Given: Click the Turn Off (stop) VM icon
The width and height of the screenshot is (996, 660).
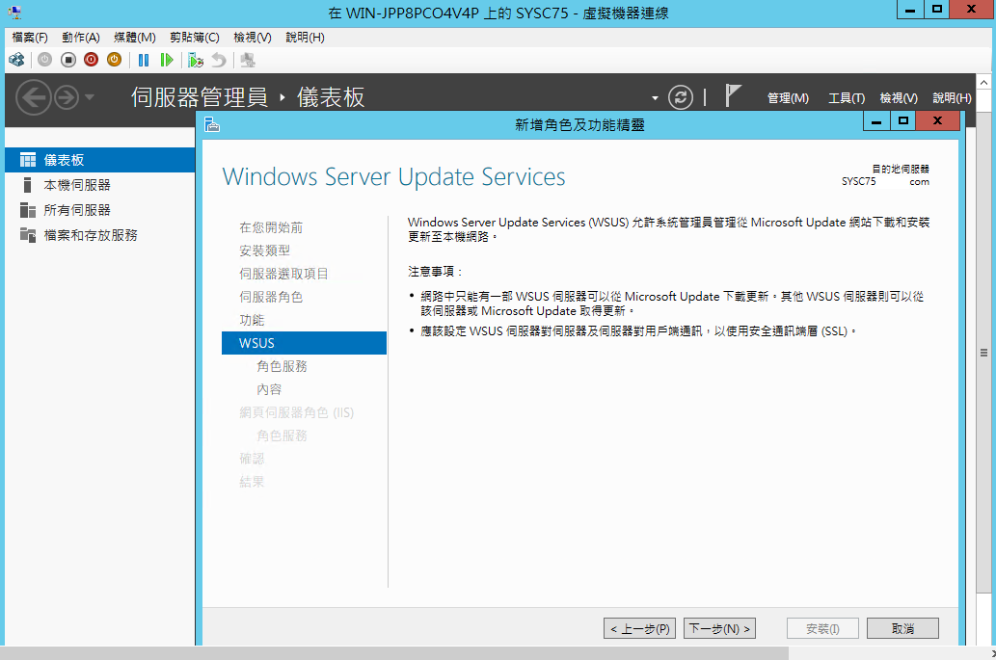Looking at the screenshot, I should pos(67,60).
